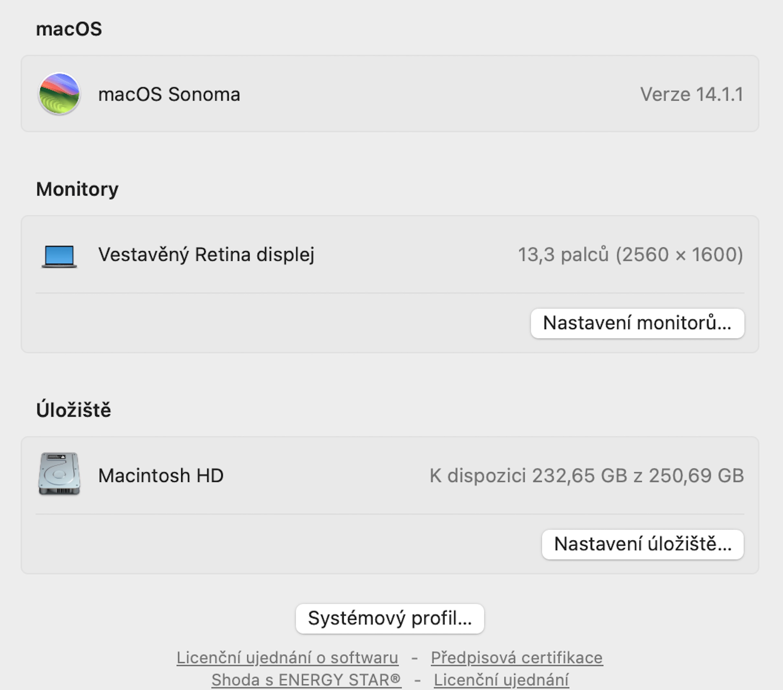Viewport: 783px width, 690px height.
Task: Follow the Předpisová certifikace link
Action: pos(516,657)
